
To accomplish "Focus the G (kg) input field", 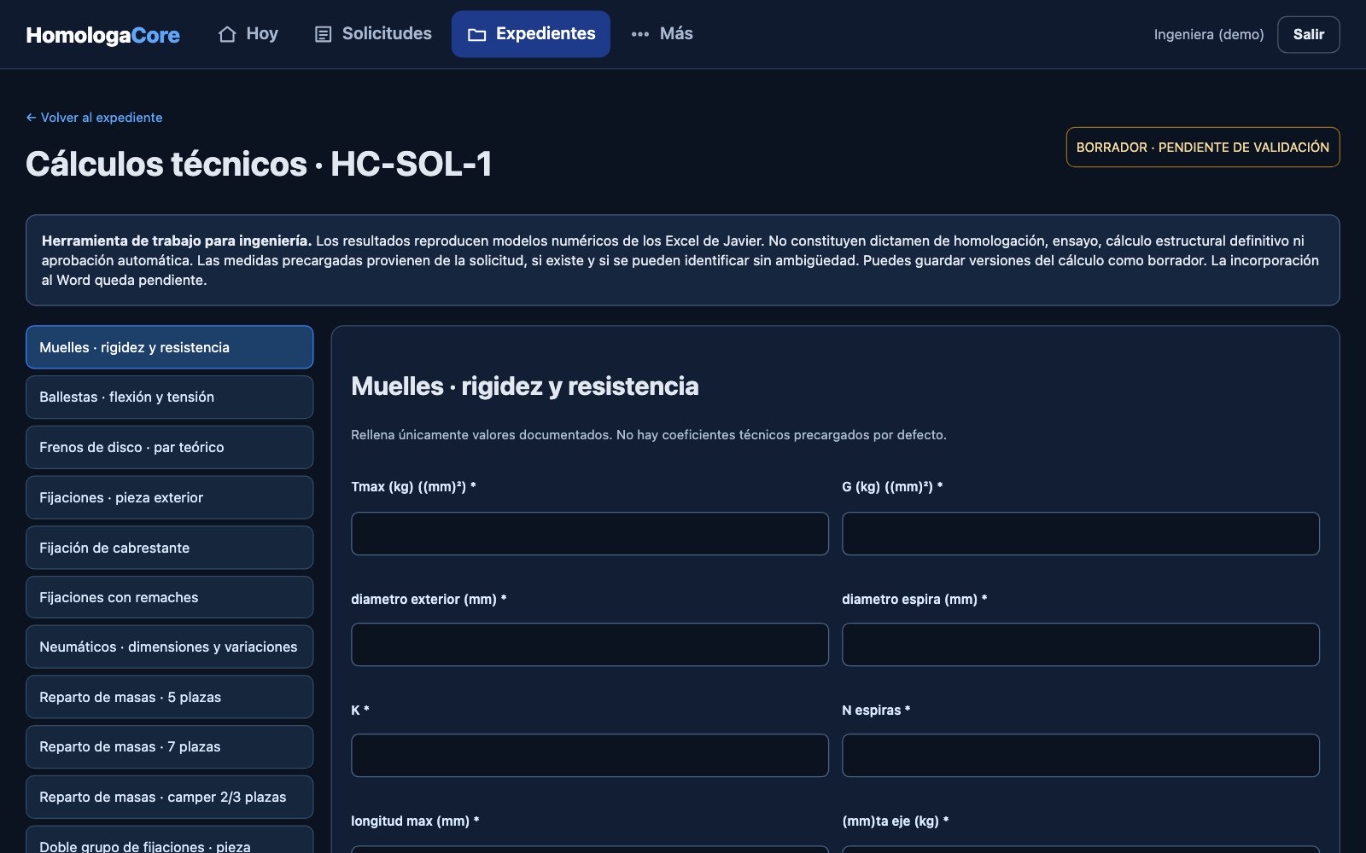I will pyautogui.click(x=1080, y=533).
